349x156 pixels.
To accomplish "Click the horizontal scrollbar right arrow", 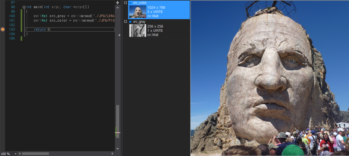I will coord(112,153).
